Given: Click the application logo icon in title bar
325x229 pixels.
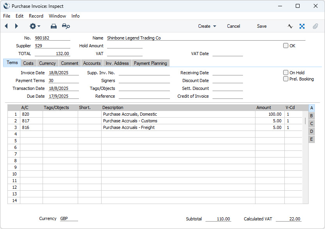Looking at the screenshot, I should (x=6, y=6).
